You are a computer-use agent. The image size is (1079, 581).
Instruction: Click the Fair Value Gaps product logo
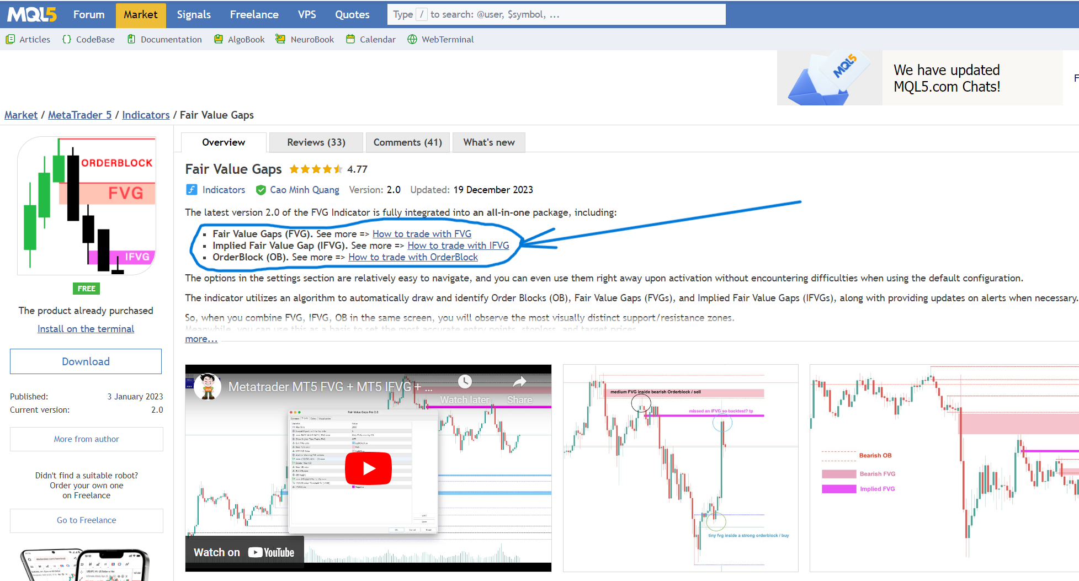click(87, 206)
